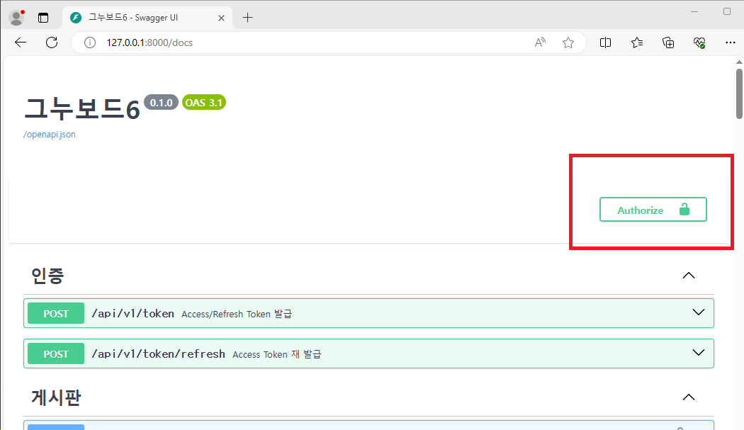
Task: Open the tab actions menu icon
Action: [43, 18]
